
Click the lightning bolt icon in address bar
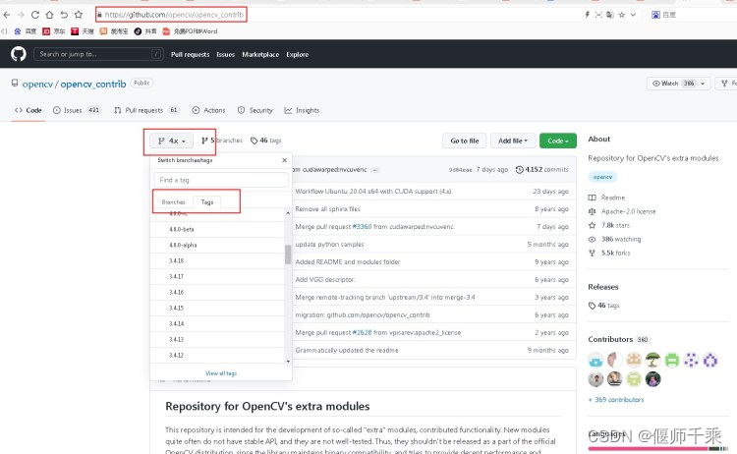(x=587, y=15)
